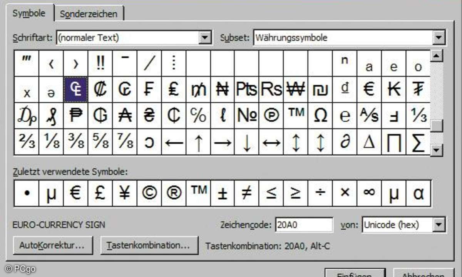Screen dimensions: 462x277
Task: Click the Zeichencode input field
Action: coord(304,225)
